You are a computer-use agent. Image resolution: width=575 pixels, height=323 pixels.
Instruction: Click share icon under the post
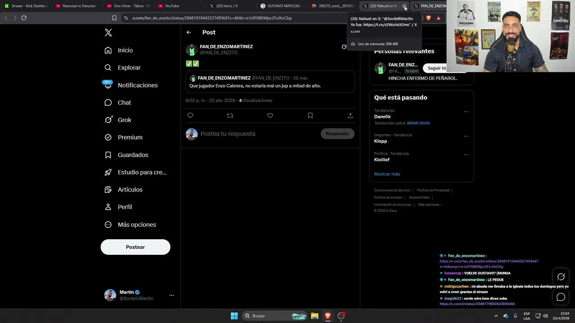350,115
